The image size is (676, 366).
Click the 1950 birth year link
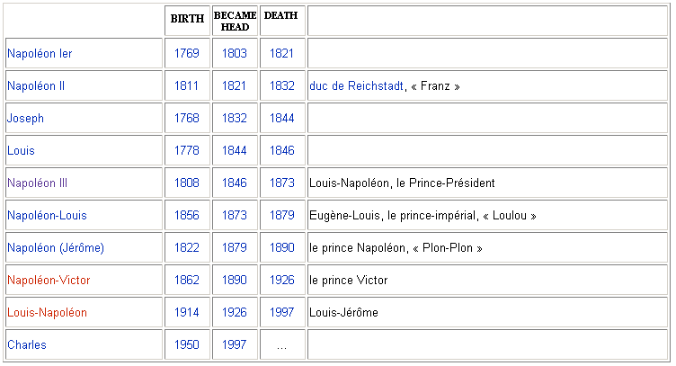point(187,345)
